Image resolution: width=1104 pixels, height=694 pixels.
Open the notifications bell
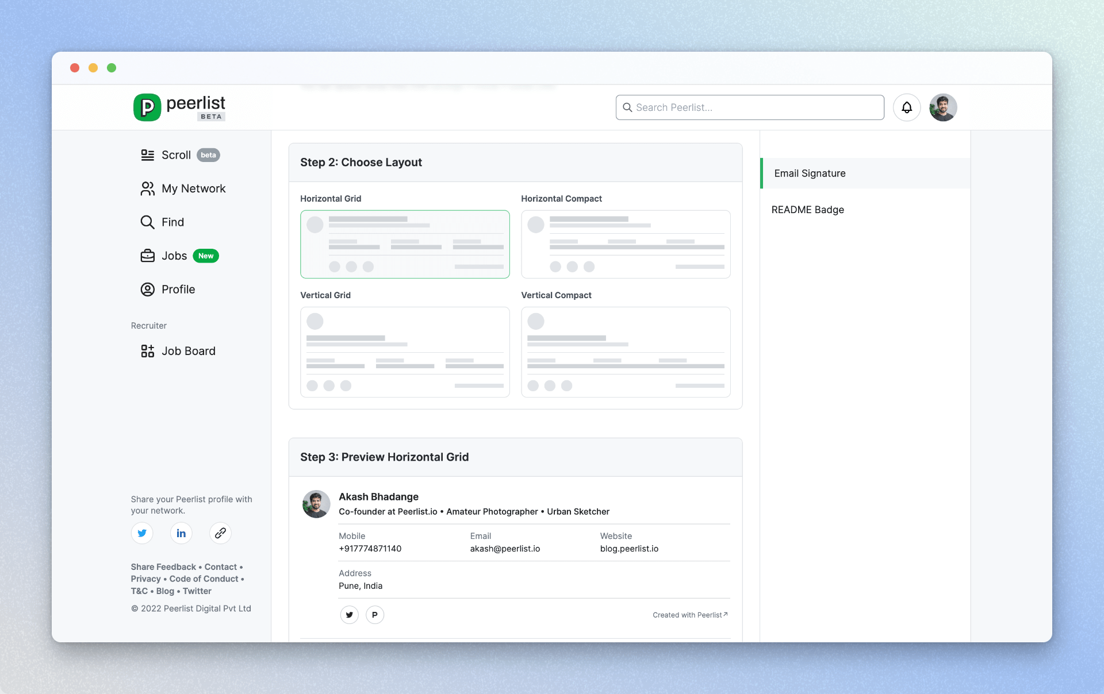click(x=907, y=107)
